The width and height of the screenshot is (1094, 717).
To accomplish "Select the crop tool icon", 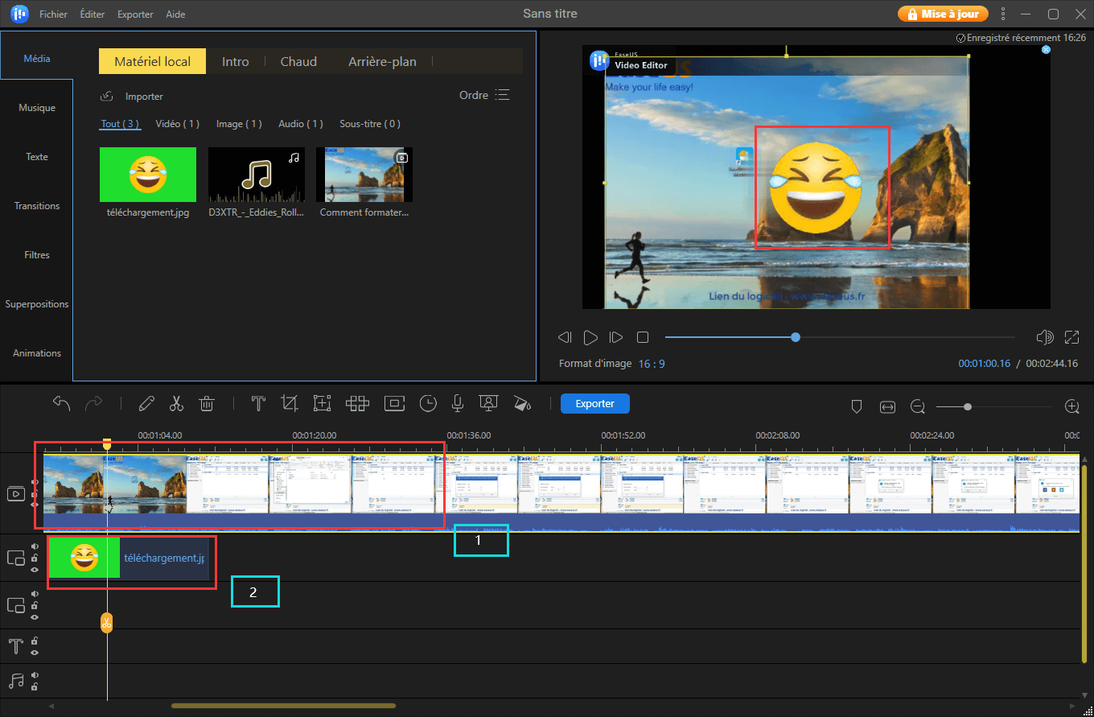I will click(290, 404).
